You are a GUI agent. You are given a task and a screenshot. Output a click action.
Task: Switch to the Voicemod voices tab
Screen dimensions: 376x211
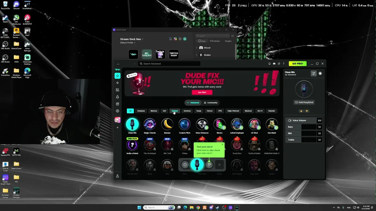(193, 103)
